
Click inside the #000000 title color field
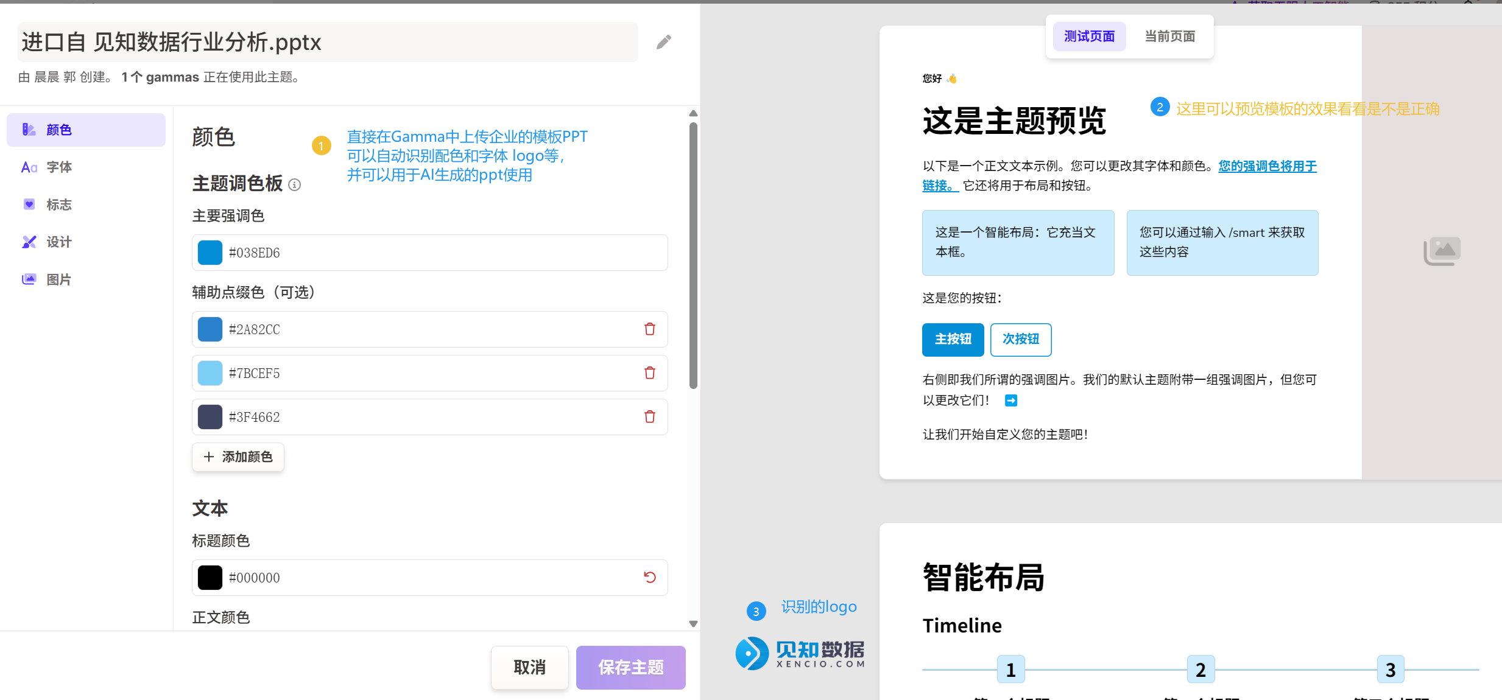tap(365, 577)
